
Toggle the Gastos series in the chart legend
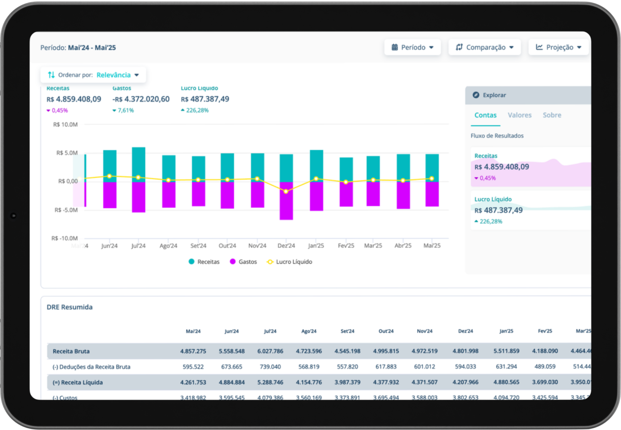pos(243,261)
